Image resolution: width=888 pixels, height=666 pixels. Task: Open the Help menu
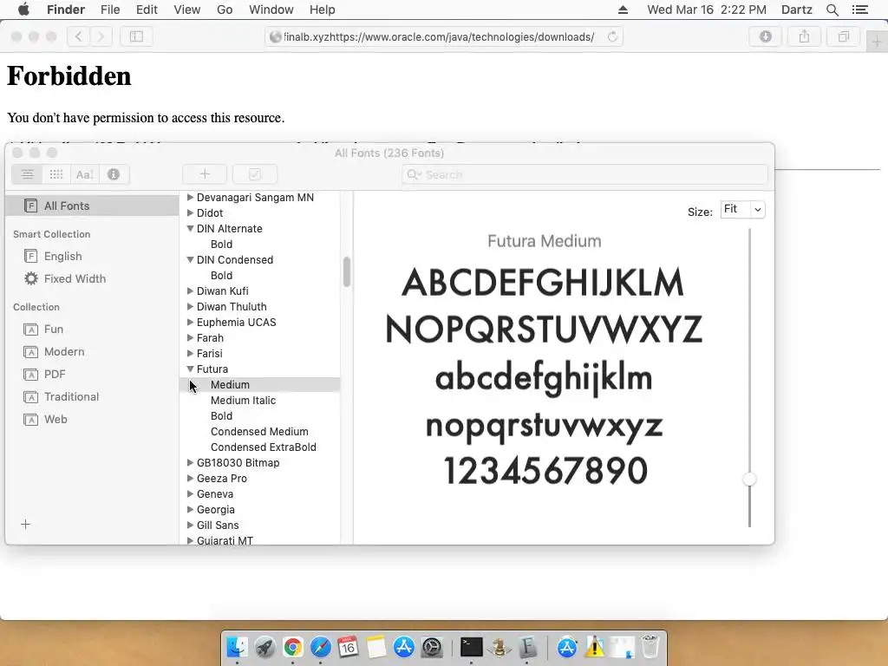[x=323, y=10]
